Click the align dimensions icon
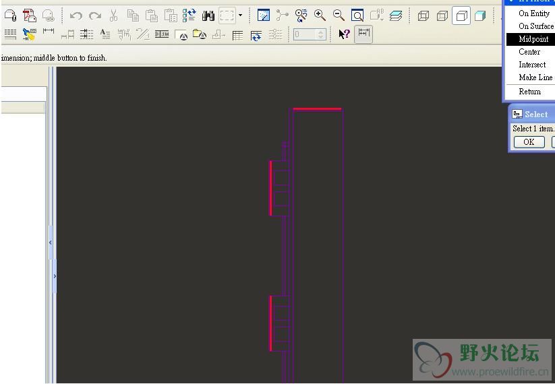This screenshot has height=384, width=555. [x=86, y=34]
